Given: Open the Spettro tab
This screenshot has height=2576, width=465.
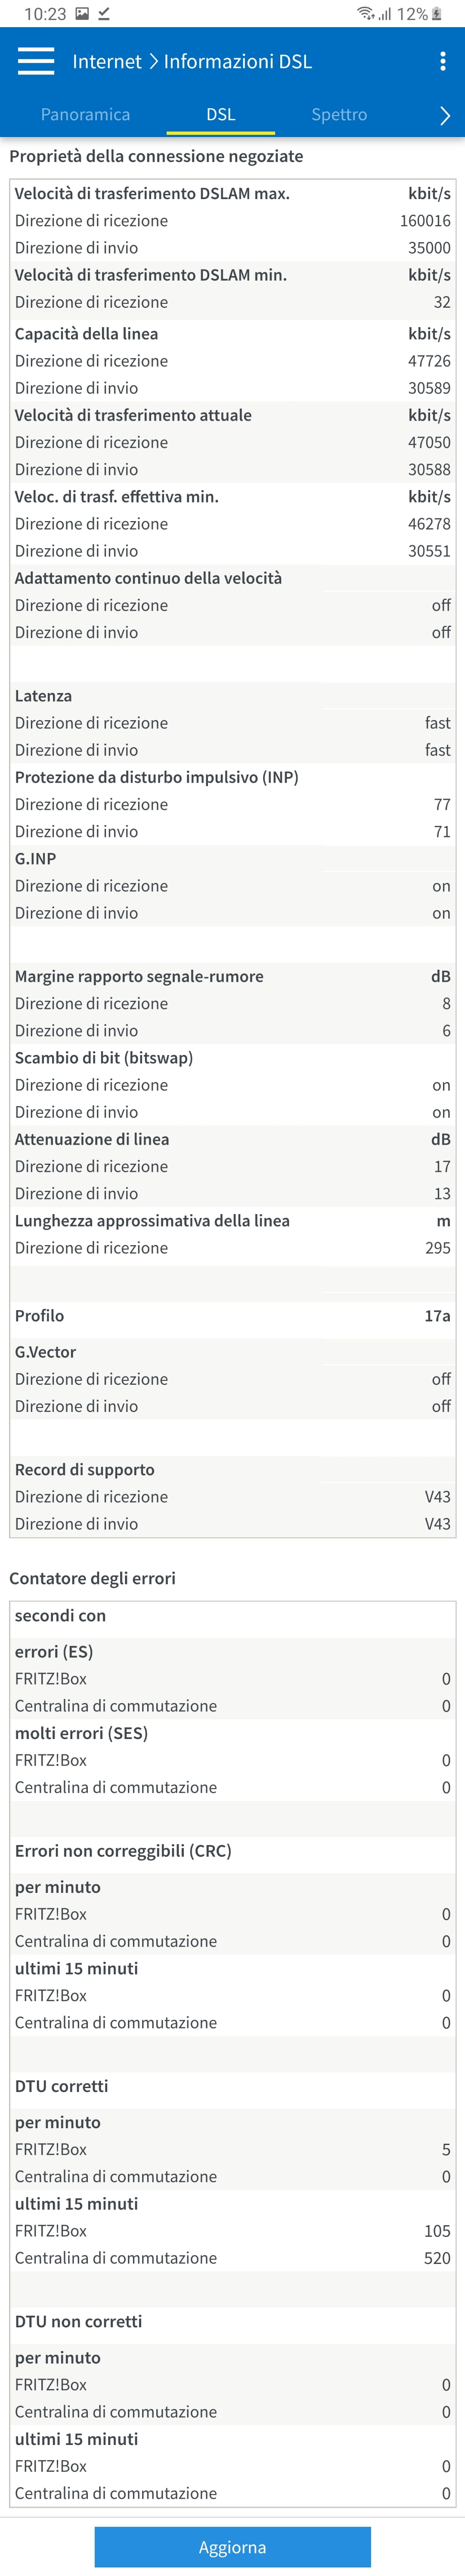Looking at the screenshot, I should point(339,114).
